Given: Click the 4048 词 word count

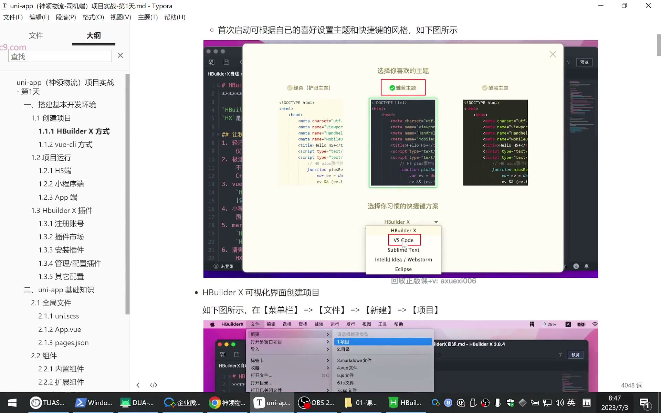Looking at the screenshot, I should tap(631, 385).
